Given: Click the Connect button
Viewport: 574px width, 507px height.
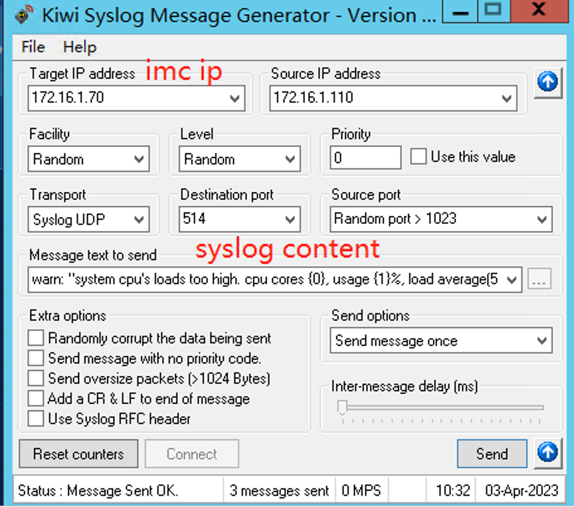Looking at the screenshot, I should (x=192, y=454).
